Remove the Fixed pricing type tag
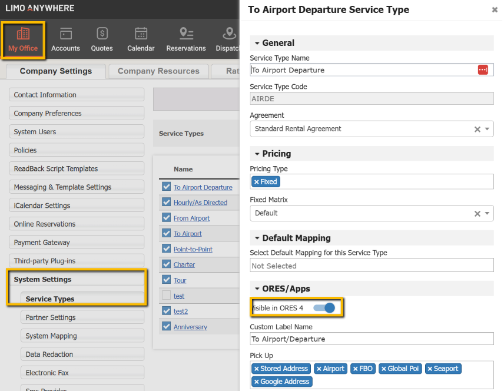 257,182
